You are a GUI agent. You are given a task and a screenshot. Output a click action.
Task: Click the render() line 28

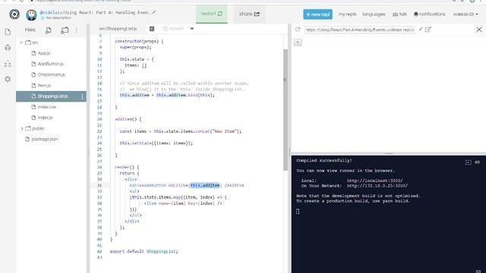click(x=127, y=167)
